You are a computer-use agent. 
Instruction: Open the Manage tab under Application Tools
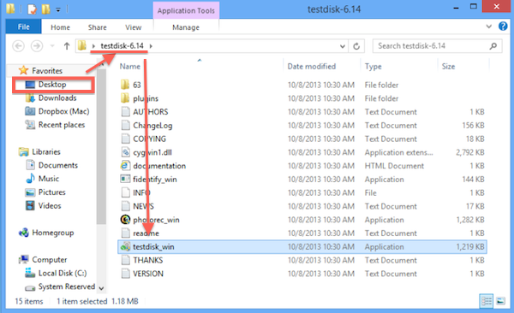click(186, 27)
